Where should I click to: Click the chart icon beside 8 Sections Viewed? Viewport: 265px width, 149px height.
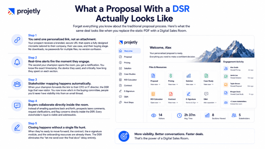click(207, 115)
